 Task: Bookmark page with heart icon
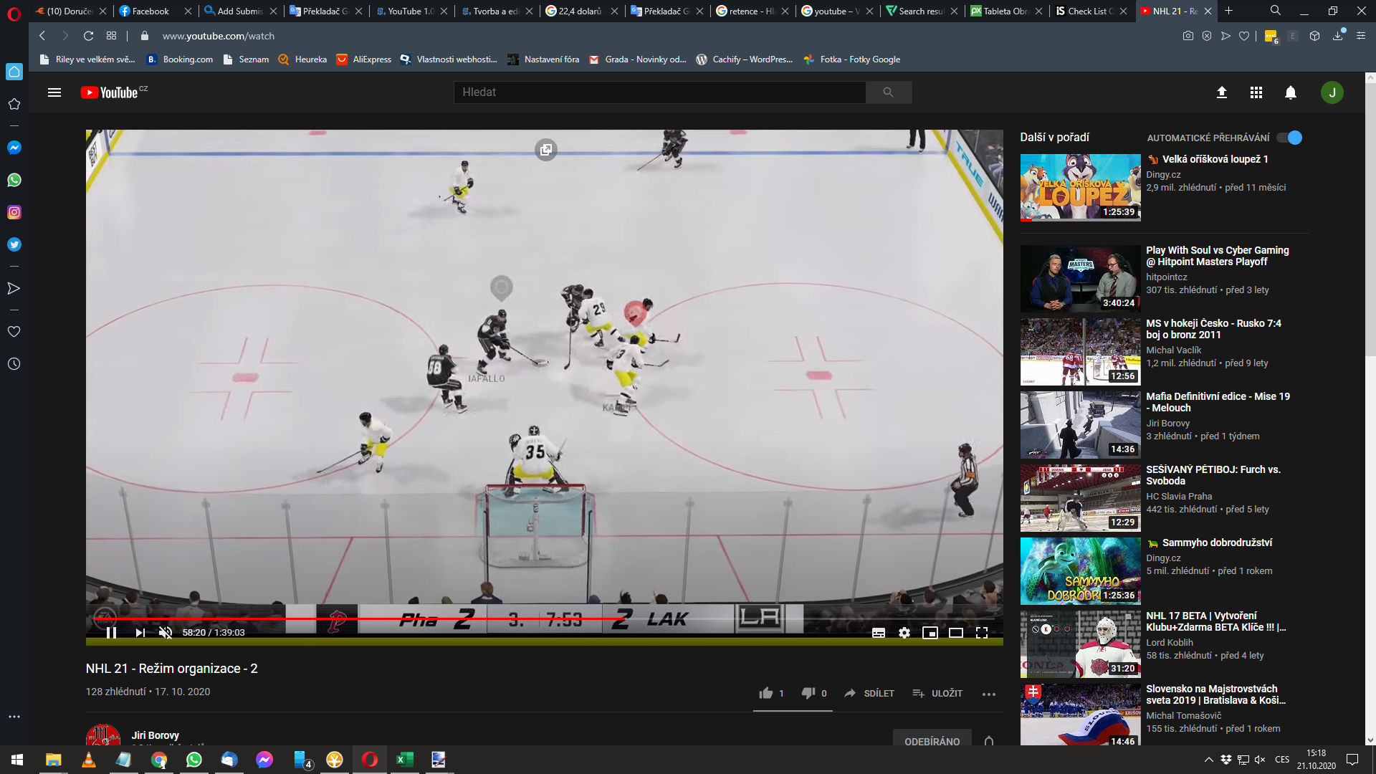pos(1245,36)
